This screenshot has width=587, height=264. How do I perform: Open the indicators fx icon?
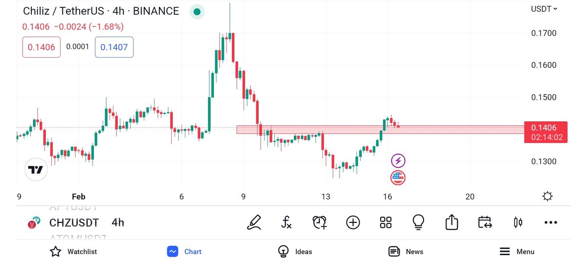[x=287, y=222]
